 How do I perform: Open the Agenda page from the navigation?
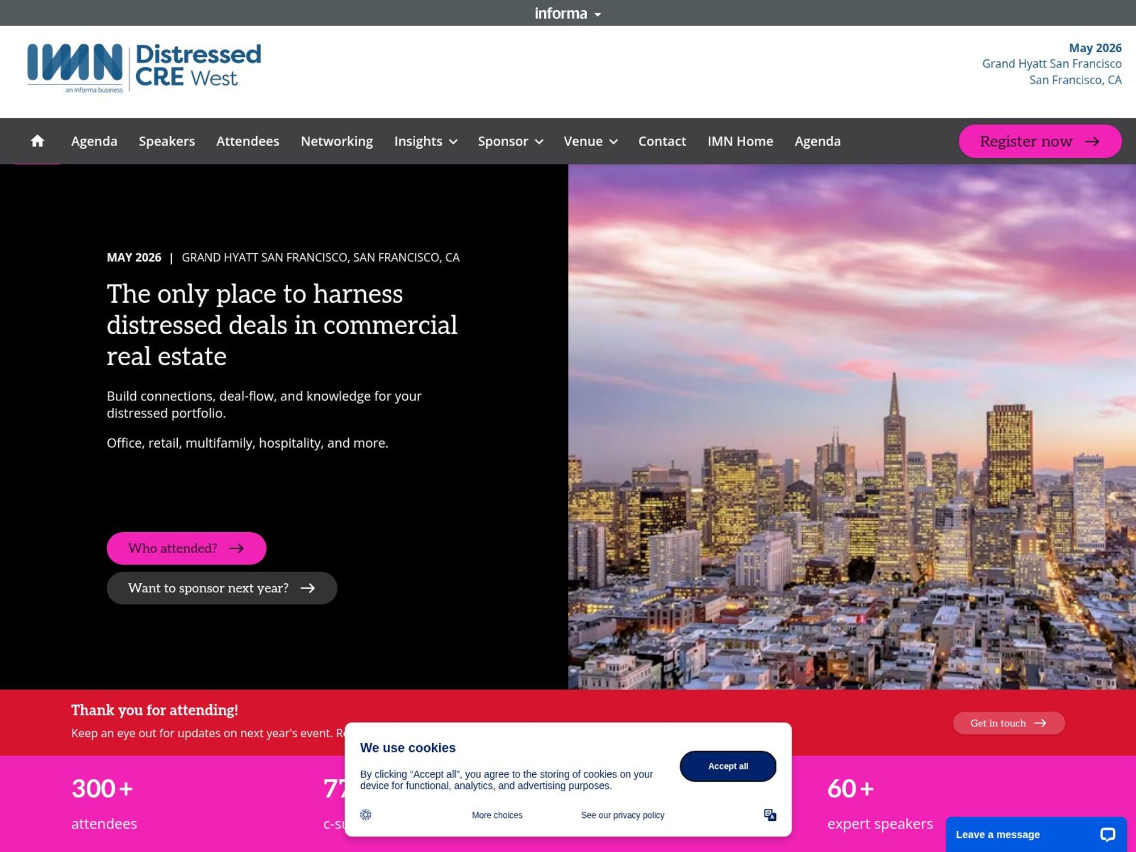94,141
